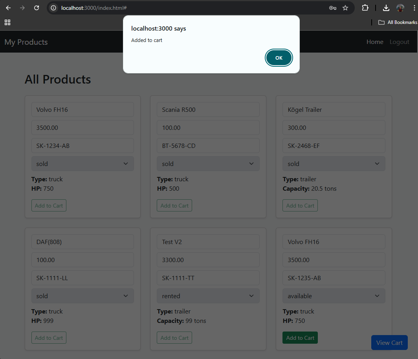This screenshot has height=359, width=418.
Task: Click the browser back arrow
Action: [8, 8]
